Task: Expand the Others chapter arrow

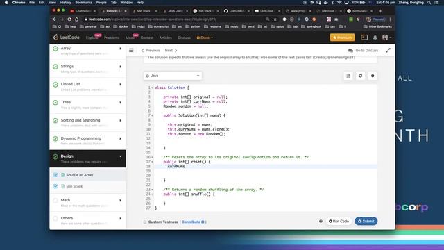Action: click(x=120, y=219)
